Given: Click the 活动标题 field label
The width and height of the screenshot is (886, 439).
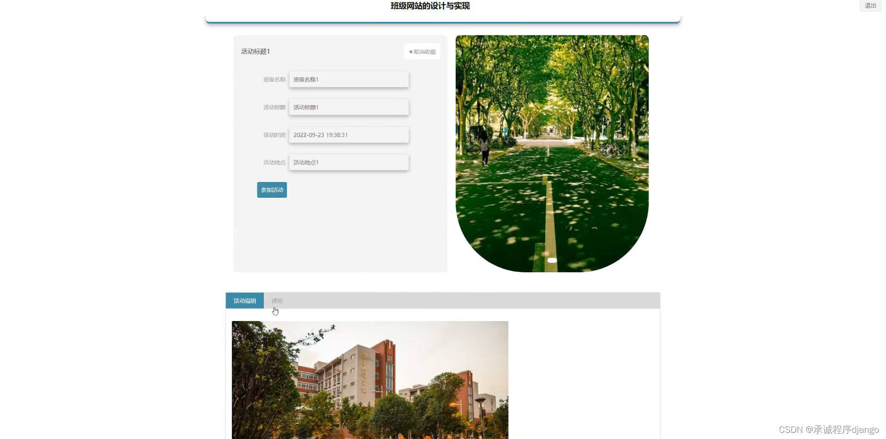Looking at the screenshot, I should (274, 107).
